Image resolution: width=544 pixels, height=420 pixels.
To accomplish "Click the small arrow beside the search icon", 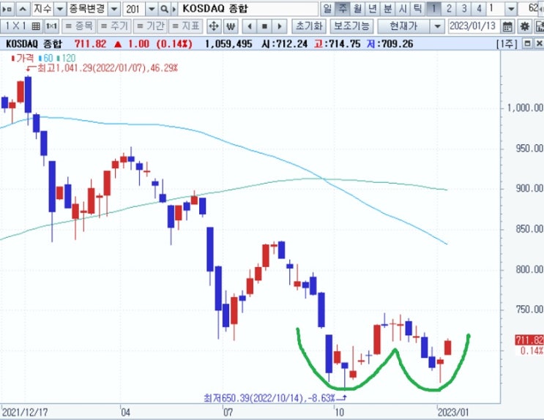I will (x=174, y=9).
